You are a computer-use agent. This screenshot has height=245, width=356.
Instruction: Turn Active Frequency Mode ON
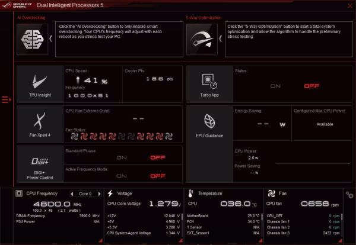[122, 176]
